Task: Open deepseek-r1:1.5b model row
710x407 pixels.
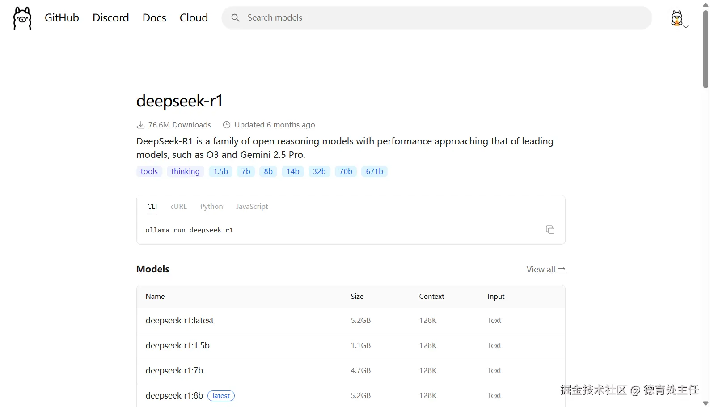Action: tap(177, 345)
